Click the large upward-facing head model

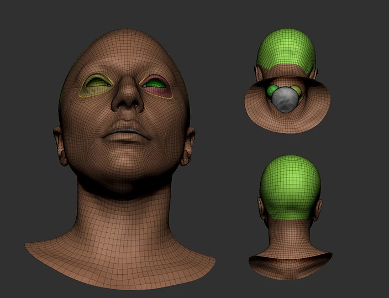[121, 159]
